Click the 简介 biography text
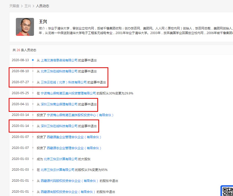This screenshot has width=233, height=196. (136, 30)
